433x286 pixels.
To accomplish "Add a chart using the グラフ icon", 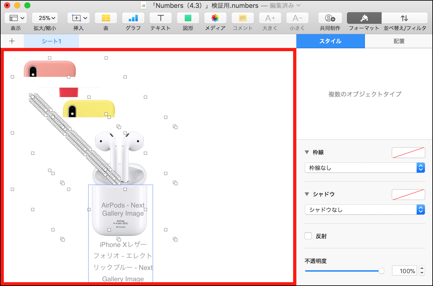I will click(133, 18).
